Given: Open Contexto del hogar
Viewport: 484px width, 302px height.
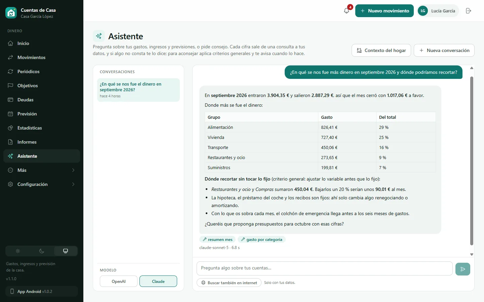Looking at the screenshot, I should (x=381, y=50).
